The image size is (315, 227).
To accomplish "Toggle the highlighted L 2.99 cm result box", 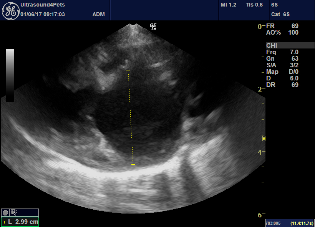I will 19,222.
